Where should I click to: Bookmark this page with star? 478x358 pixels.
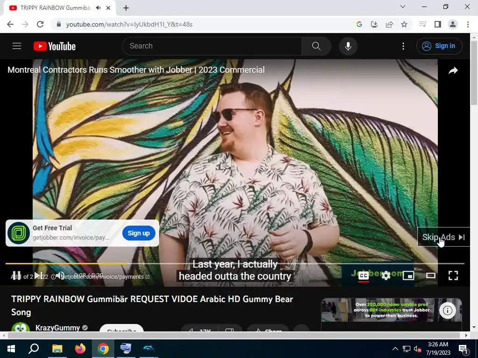pyautogui.click(x=404, y=24)
